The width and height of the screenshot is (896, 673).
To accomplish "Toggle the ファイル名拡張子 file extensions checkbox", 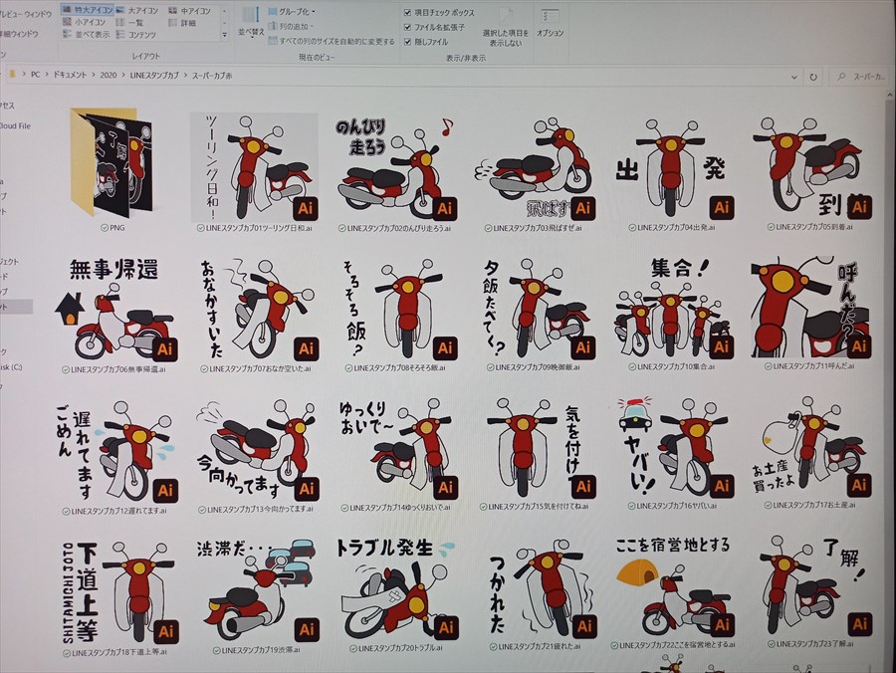I will tap(407, 27).
